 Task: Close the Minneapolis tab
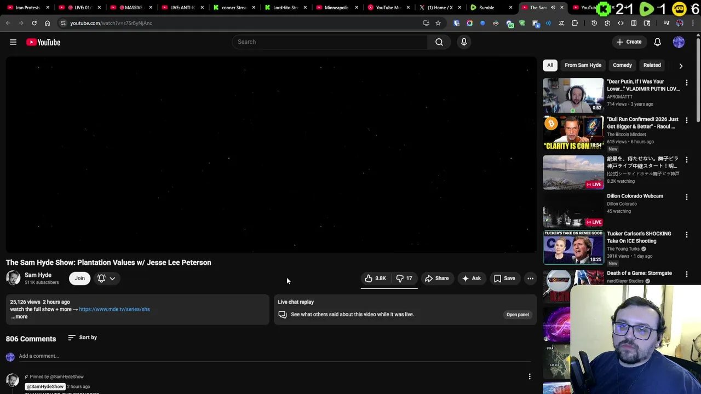click(x=356, y=8)
